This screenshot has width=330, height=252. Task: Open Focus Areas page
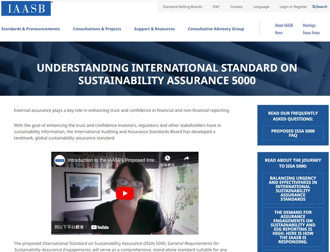pyautogui.click(x=311, y=33)
